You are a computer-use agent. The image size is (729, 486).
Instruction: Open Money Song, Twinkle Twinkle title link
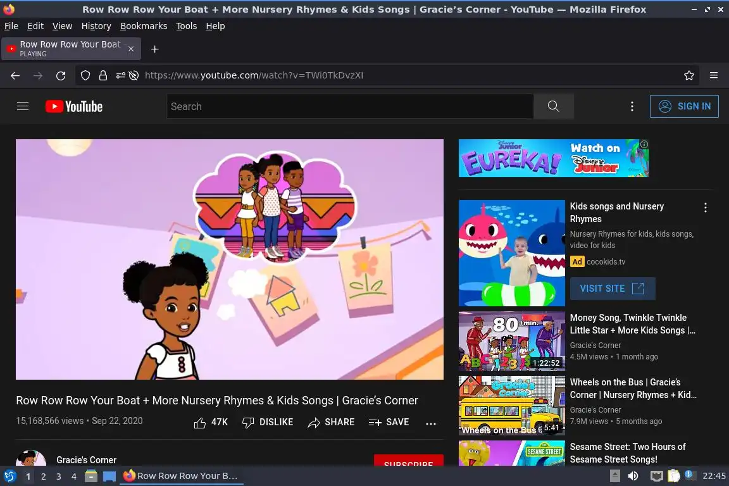[x=632, y=324]
